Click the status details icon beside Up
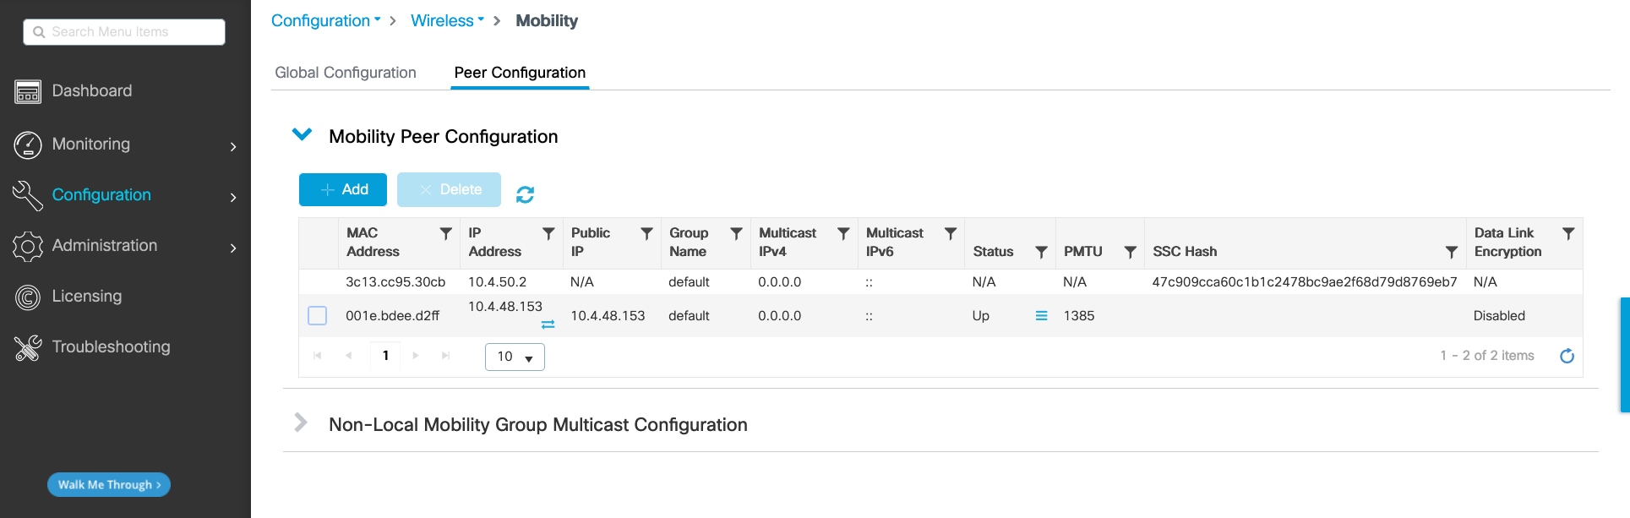Screen dimensions: 1630x518 click(x=1041, y=316)
